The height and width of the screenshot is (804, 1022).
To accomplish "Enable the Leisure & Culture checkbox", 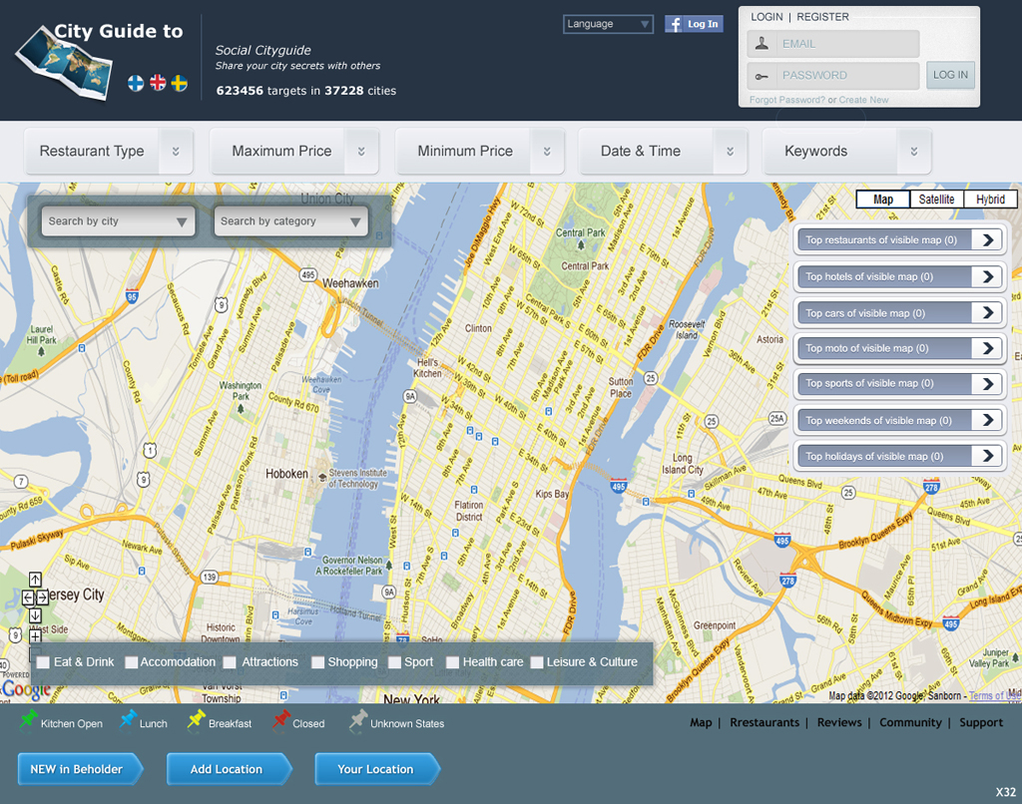I will point(537,662).
